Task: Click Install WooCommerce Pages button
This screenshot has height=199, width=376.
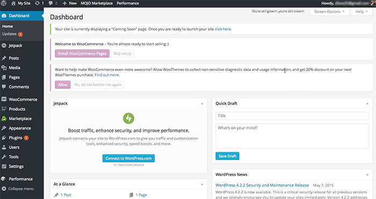Action: pyautogui.click(x=82, y=54)
